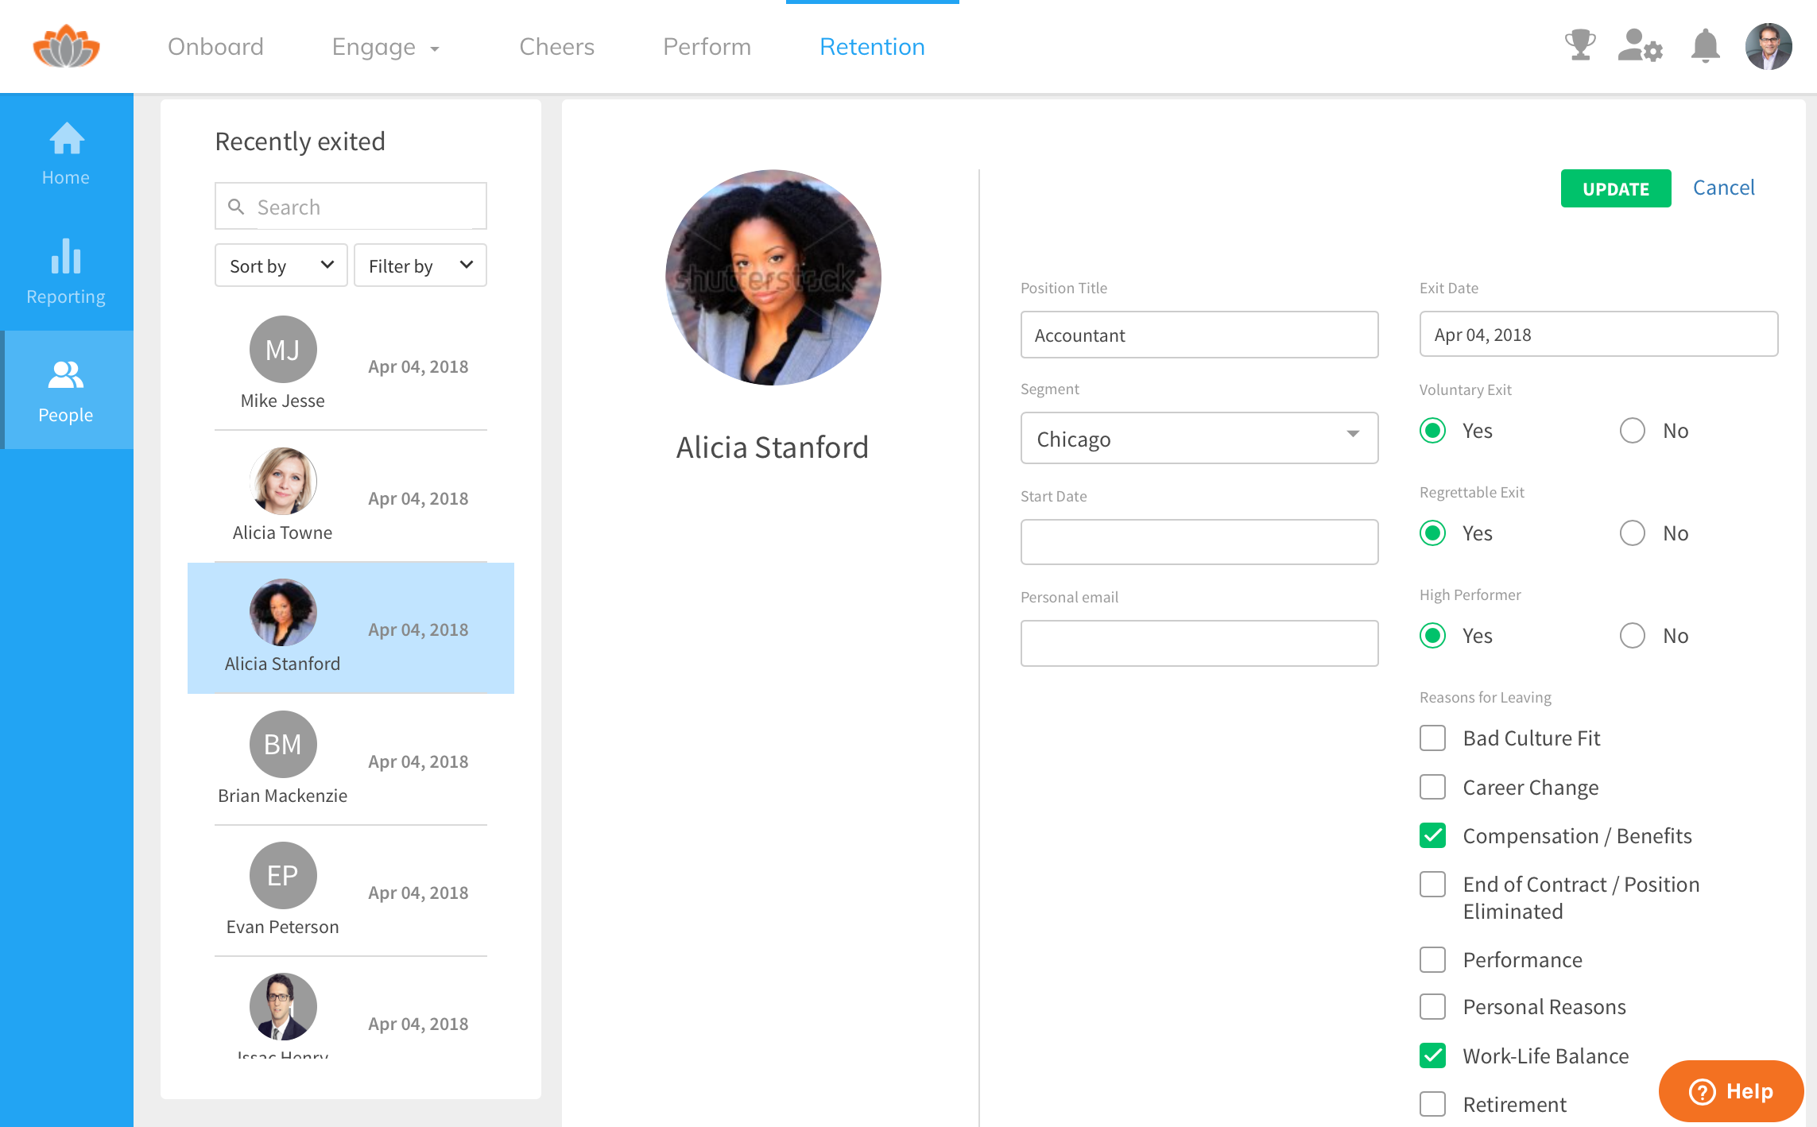Go to Home in the sidebar
The height and width of the screenshot is (1127, 1817).
(66, 154)
